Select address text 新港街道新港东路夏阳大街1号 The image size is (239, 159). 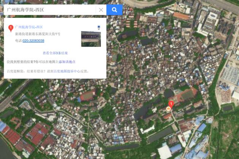point(38,34)
